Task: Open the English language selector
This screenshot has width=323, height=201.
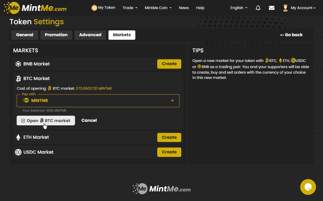Action: point(239,8)
